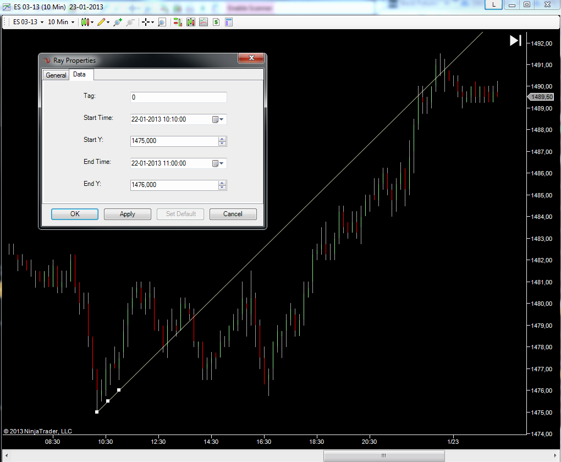This screenshot has height=462, width=561.
Task: Switch to the Data tab
Action: click(x=79, y=74)
